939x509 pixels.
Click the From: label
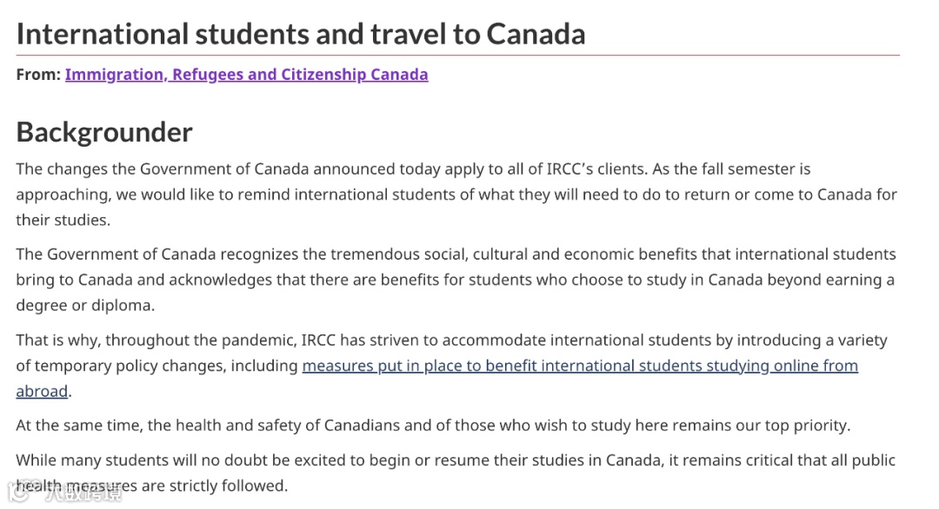point(38,75)
